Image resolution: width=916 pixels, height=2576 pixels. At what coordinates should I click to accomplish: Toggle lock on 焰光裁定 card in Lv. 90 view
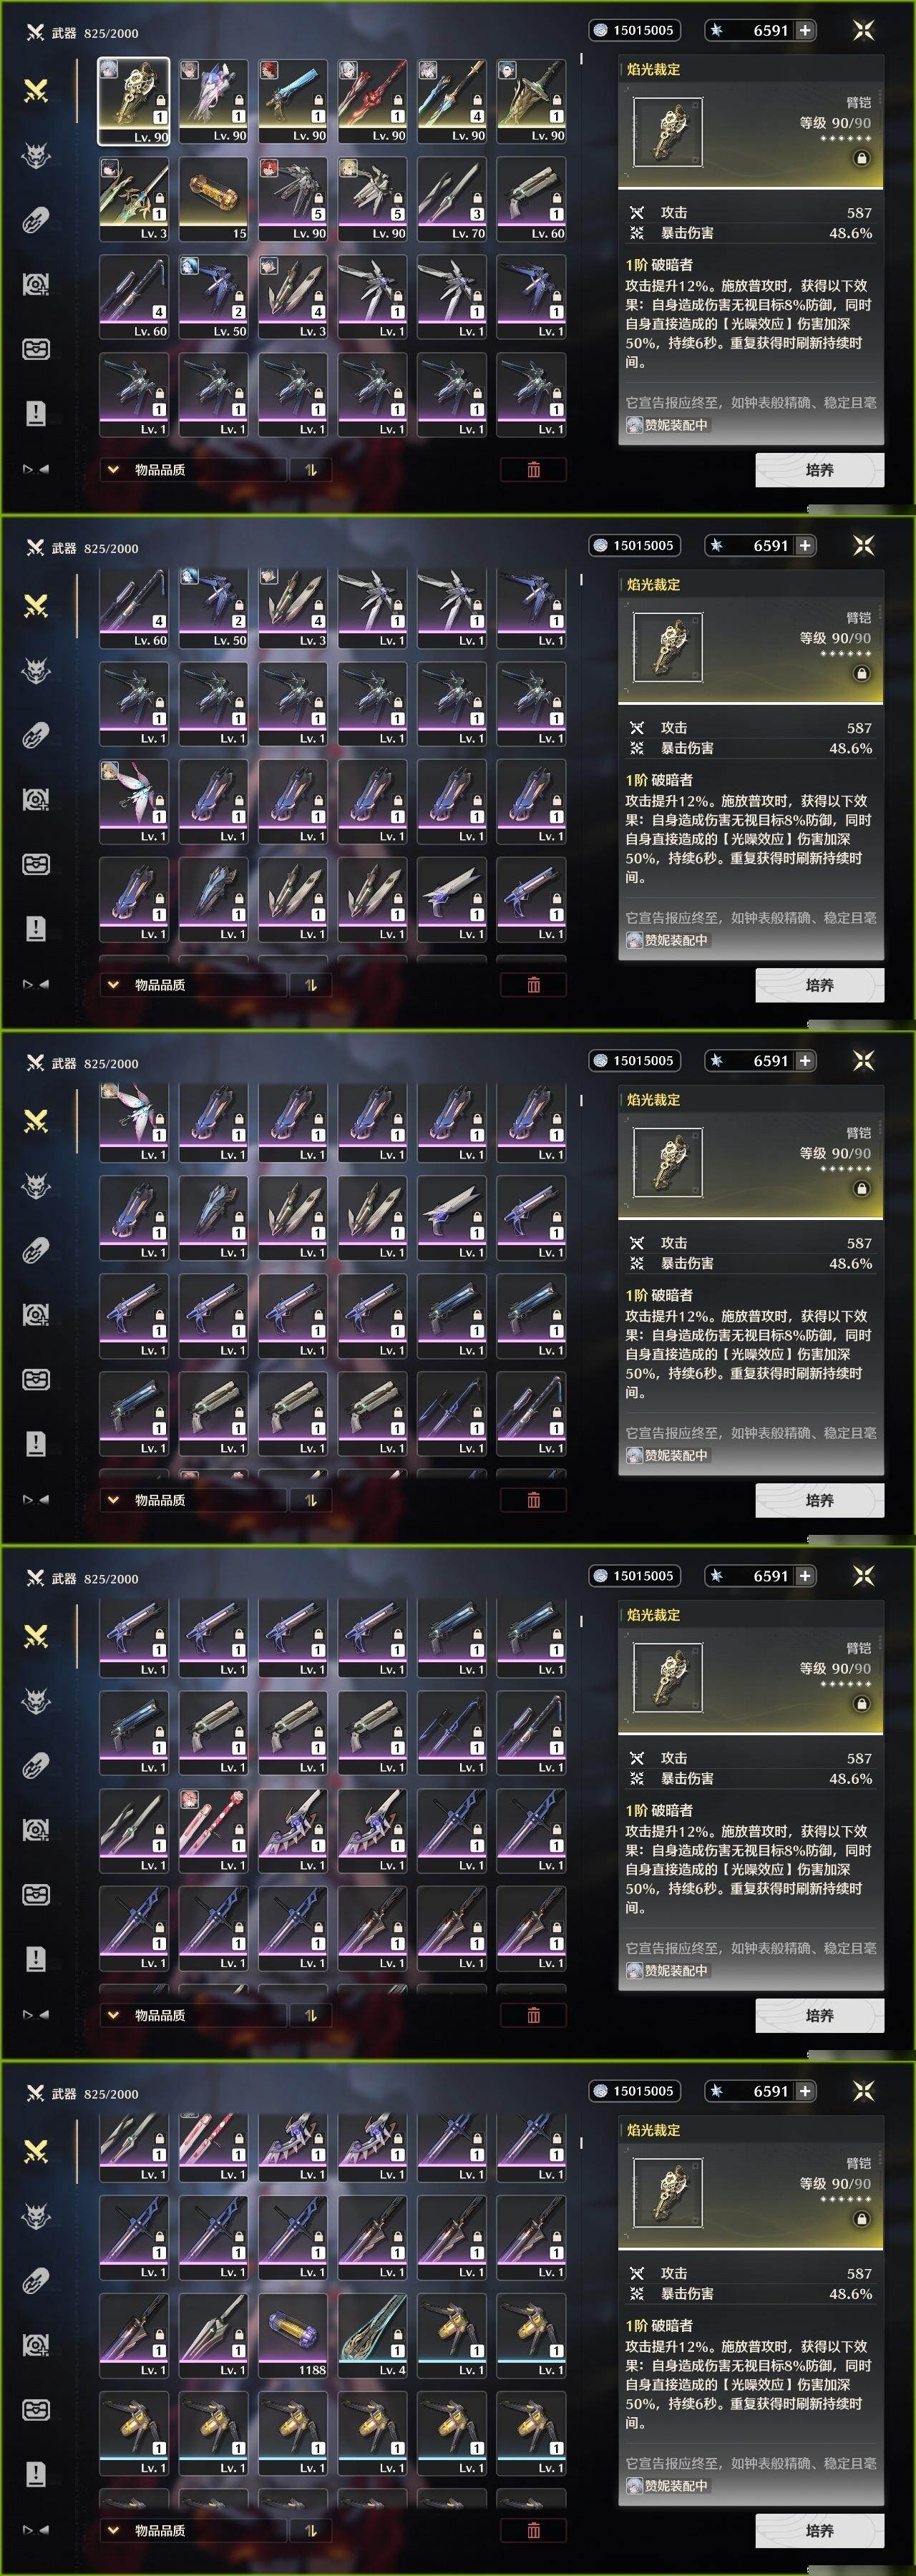point(861,158)
